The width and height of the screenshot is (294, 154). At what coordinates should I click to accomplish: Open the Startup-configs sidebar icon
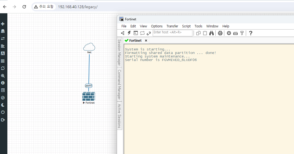pos(3,46)
